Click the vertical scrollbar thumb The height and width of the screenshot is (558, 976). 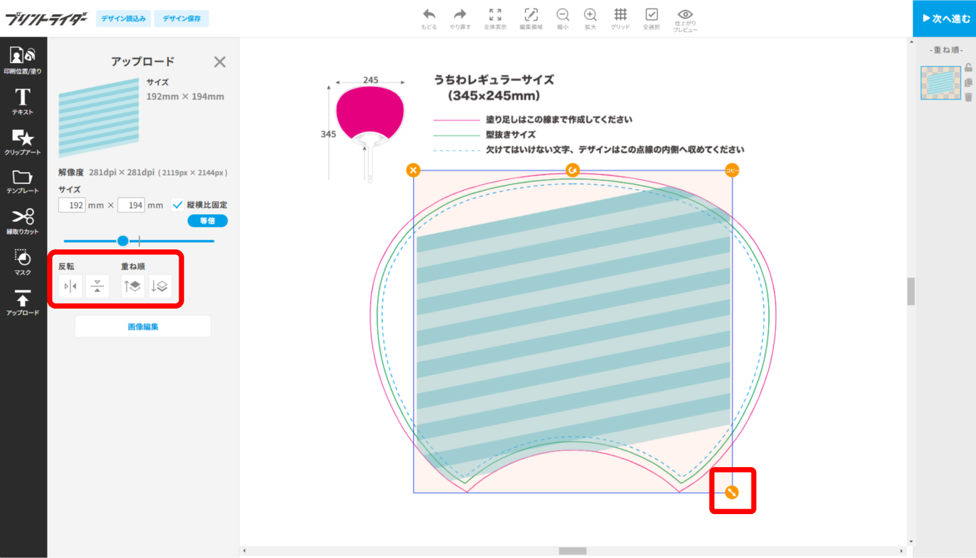(911, 292)
